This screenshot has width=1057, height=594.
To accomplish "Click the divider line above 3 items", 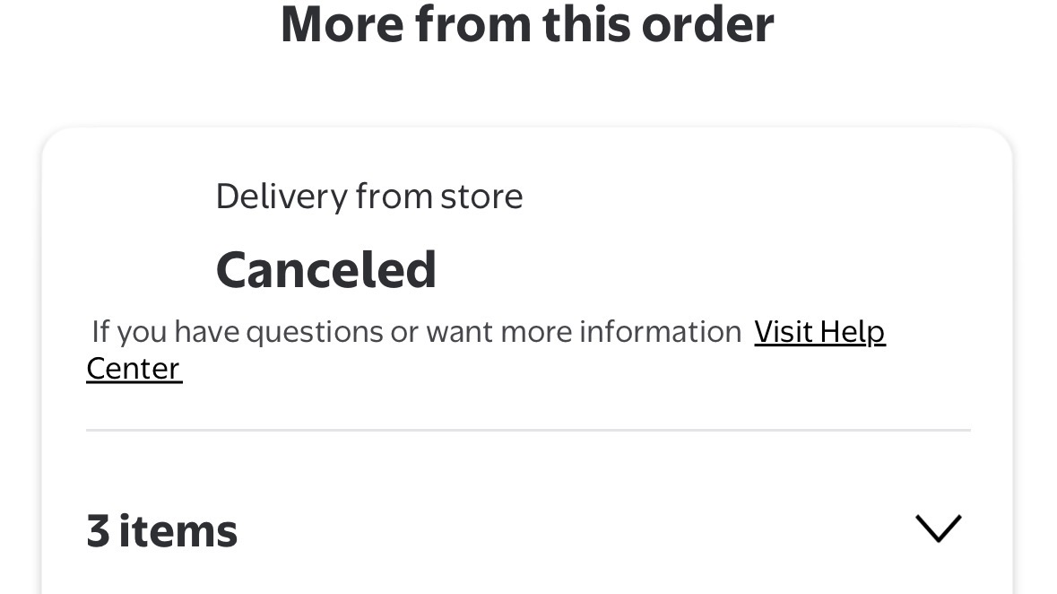I will [x=527, y=430].
